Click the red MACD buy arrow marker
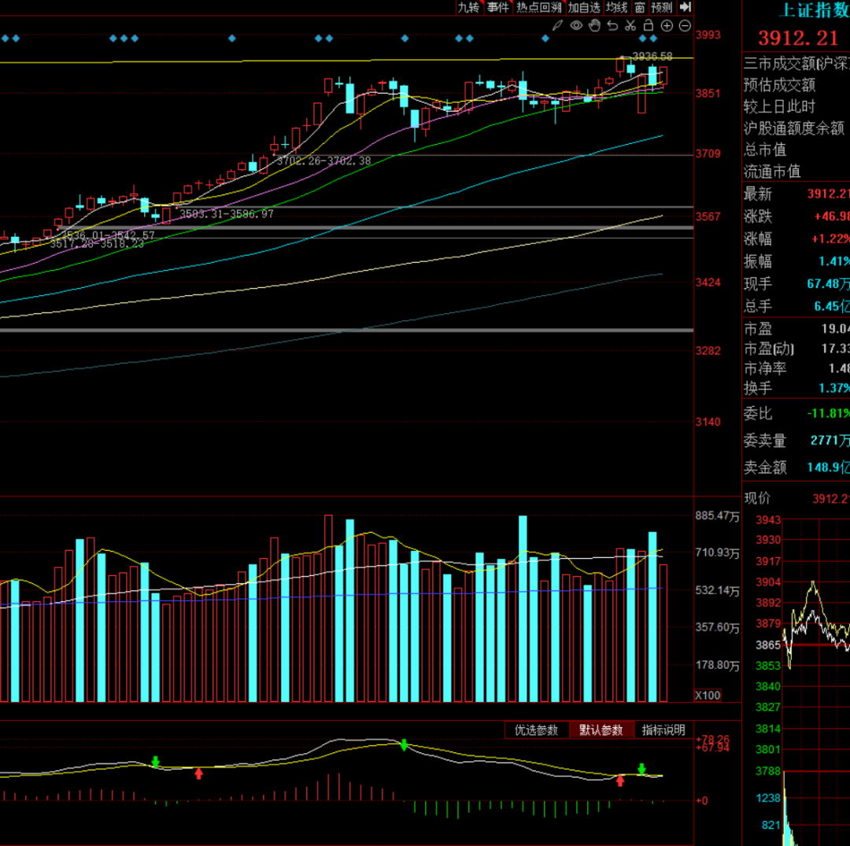The height and width of the screenshot is (846, 850). coord(198,774)
